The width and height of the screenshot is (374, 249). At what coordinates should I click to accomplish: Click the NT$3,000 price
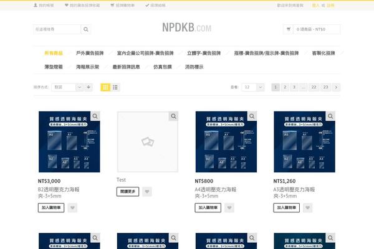49,181
